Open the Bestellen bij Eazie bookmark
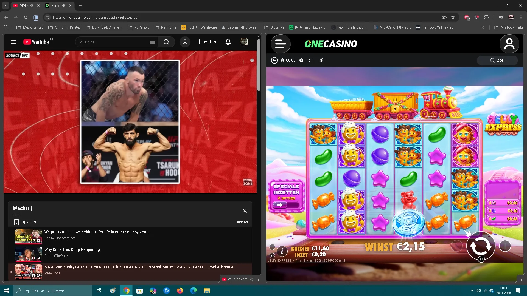The height and width of the screenshot is (296, 527). pyautogui.click(x=307, y=27)
